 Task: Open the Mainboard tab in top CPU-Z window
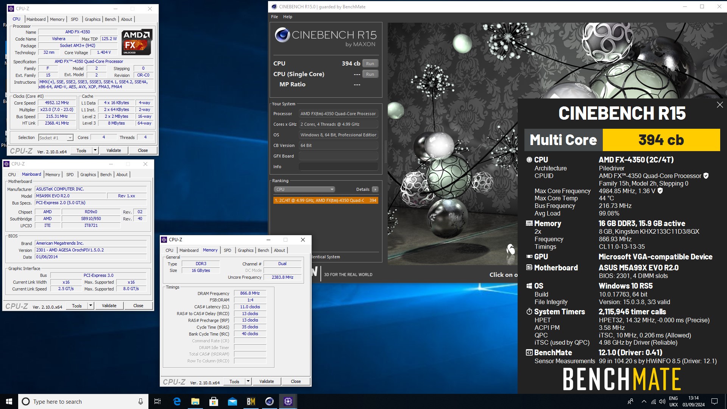[36, 19]
